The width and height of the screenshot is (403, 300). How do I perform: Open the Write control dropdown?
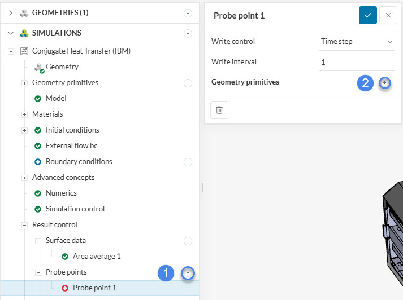pos(356,41)
